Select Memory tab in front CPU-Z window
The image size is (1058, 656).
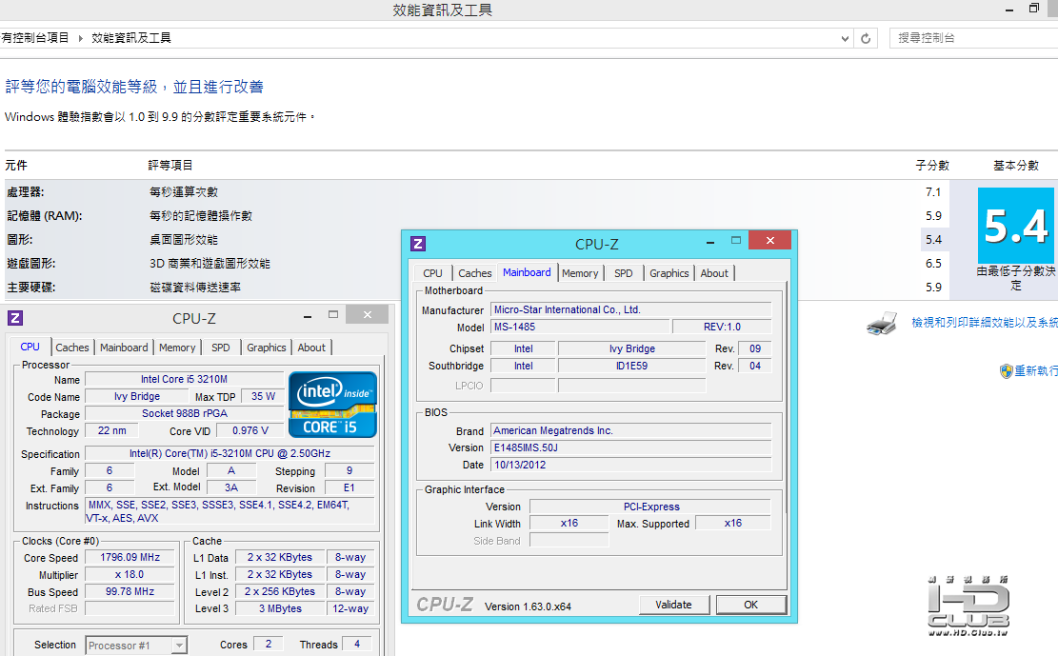[580, 273]
